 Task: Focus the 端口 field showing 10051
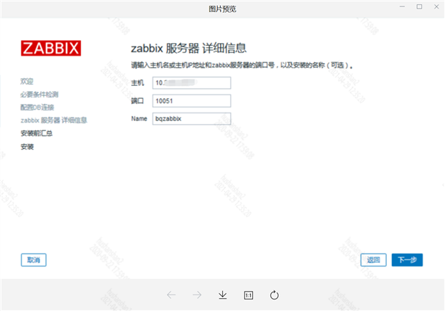(191, 101)
